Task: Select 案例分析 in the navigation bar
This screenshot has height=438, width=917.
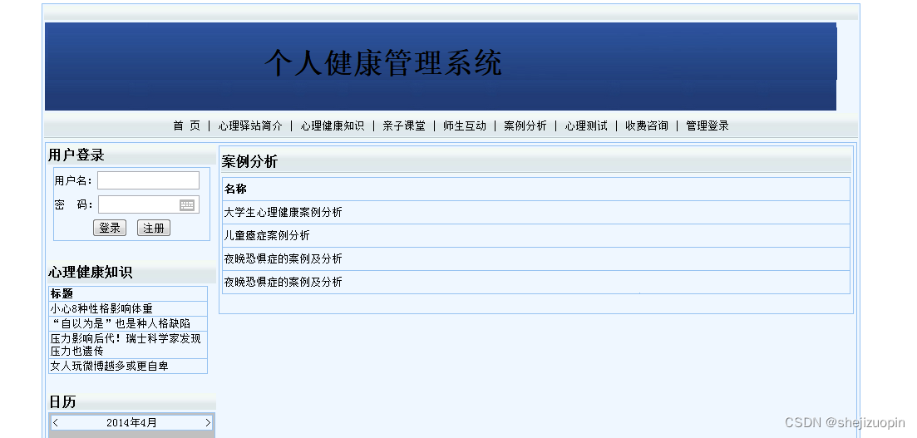Action: [x=525, y=125]
